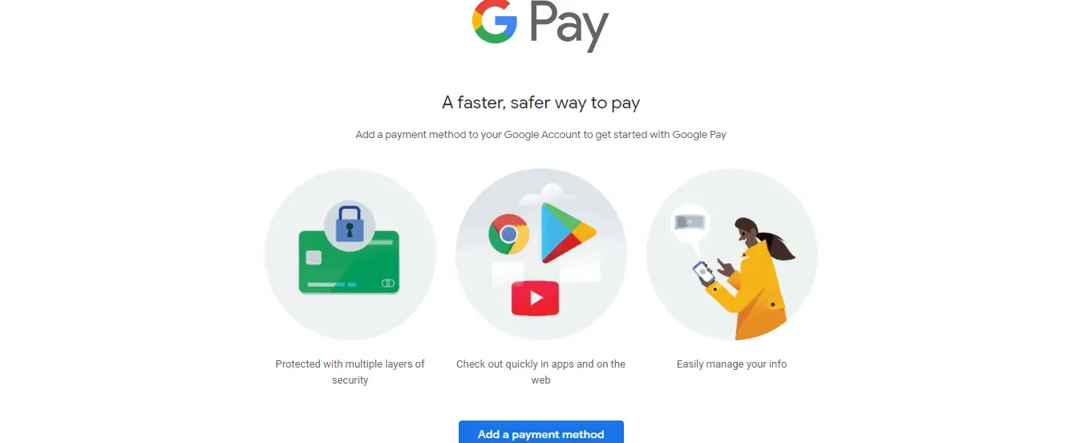Click the Add a payment method button
This screenshot has width=1081, height=443.
(541, 433)
